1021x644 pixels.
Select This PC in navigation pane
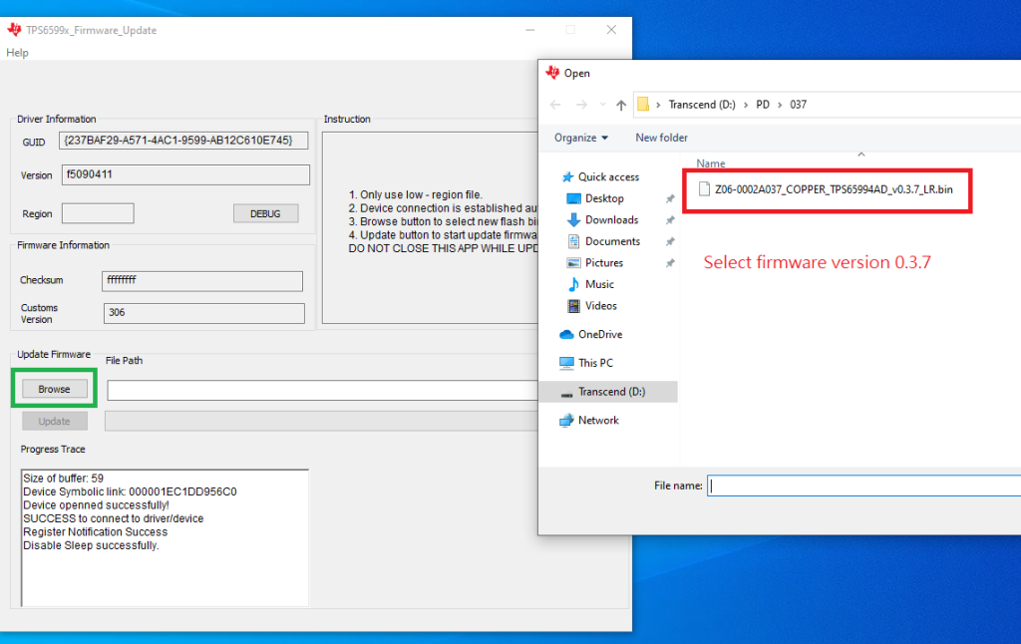[x=595, y=363]
